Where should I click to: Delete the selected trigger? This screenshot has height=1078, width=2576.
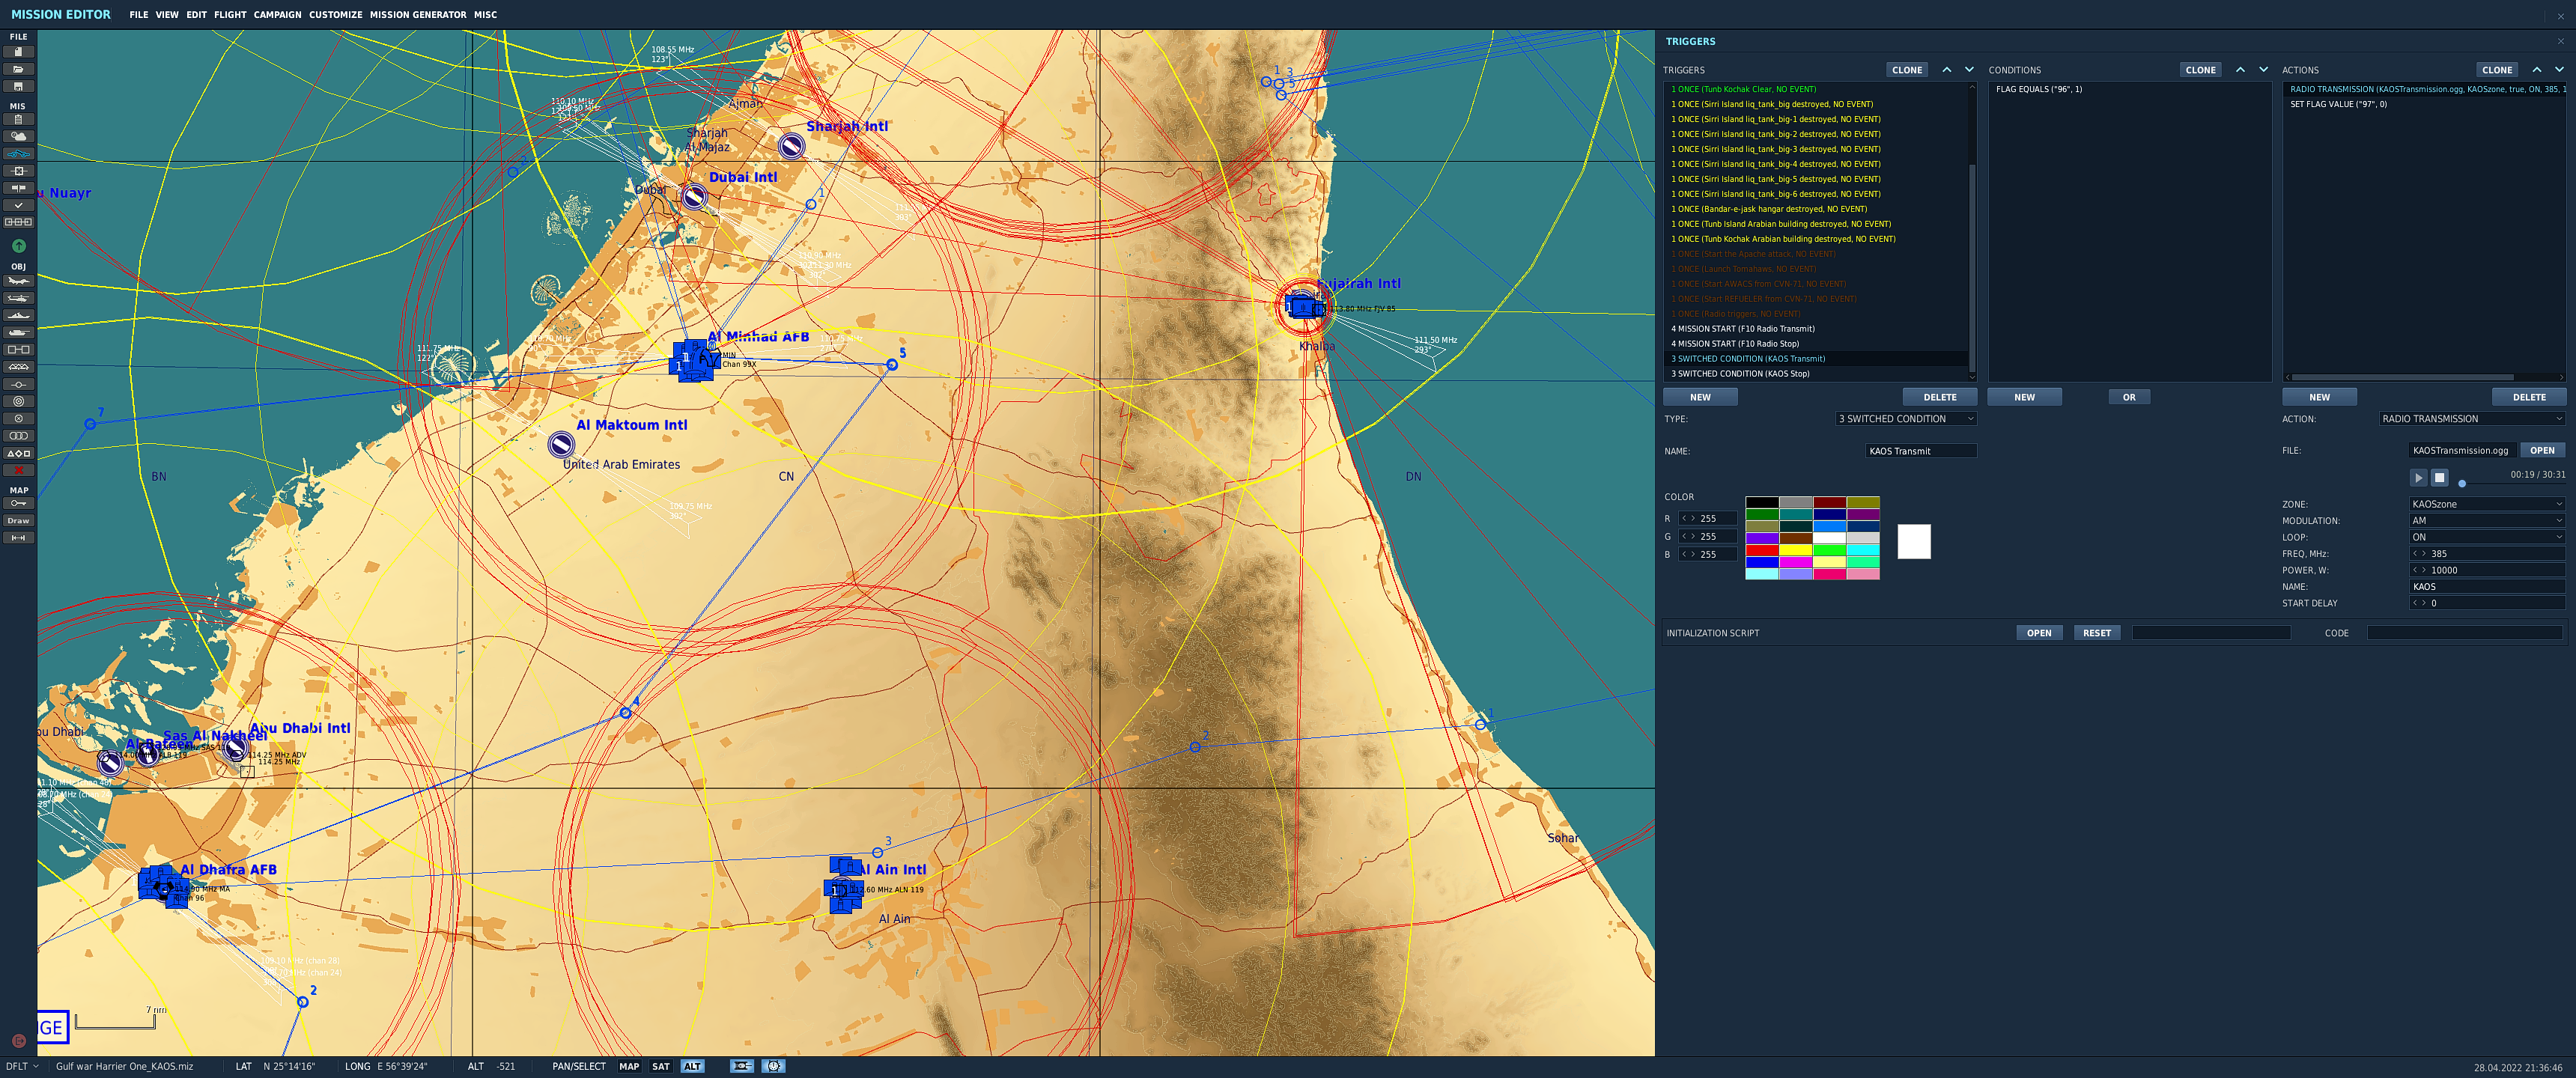pos(1939,397)
